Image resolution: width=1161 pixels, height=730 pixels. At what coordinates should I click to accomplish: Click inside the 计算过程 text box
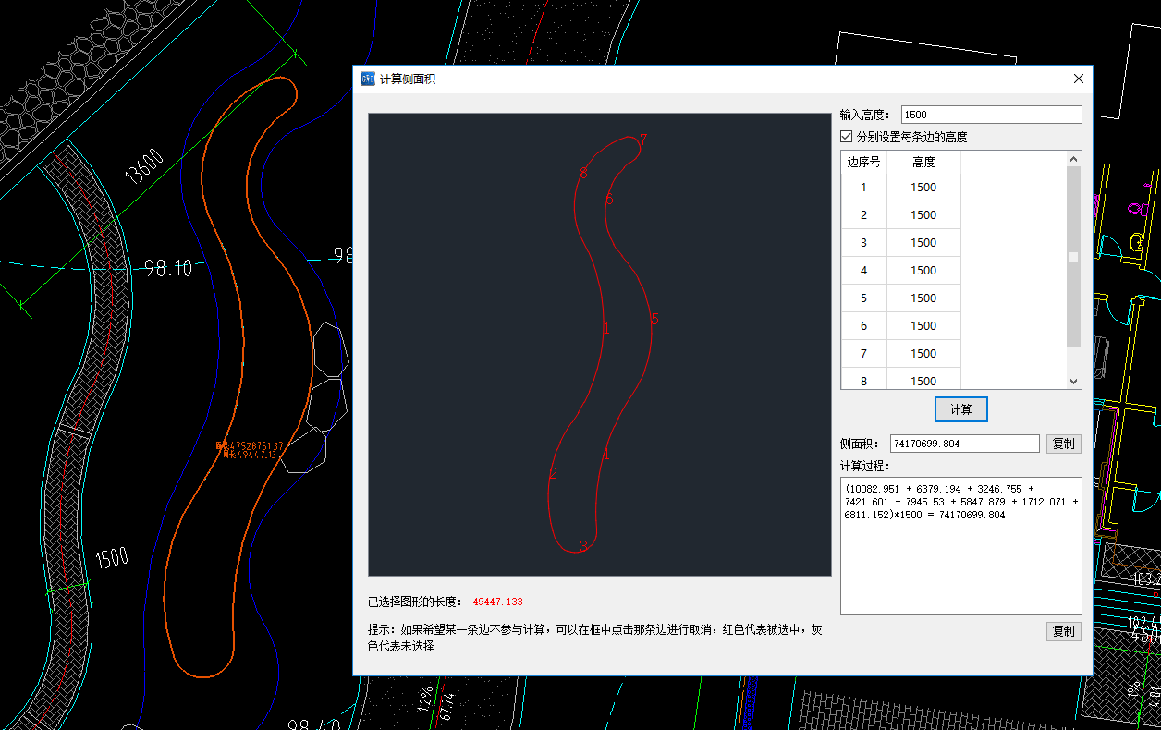960,564
